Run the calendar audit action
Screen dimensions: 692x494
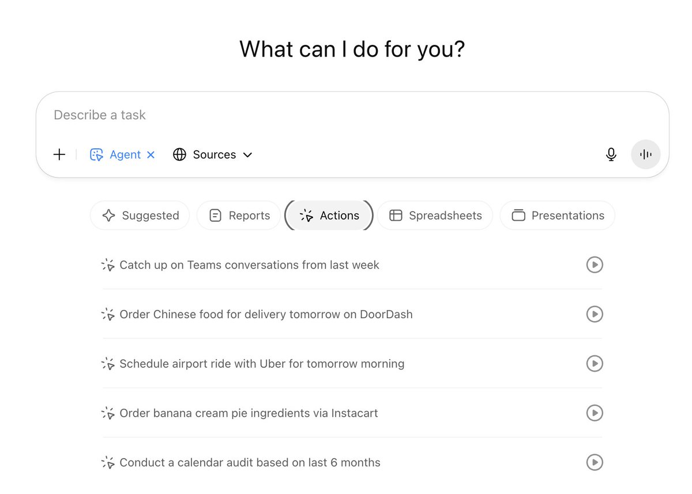[595, 462]
